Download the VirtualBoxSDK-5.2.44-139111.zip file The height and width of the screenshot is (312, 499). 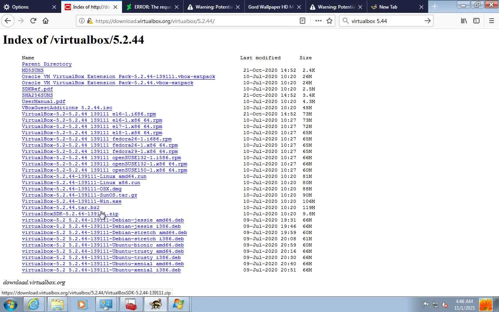coord(70,214)
